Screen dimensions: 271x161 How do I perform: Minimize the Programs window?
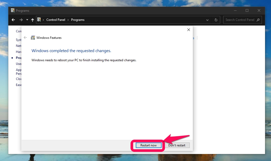coord(235,10)
